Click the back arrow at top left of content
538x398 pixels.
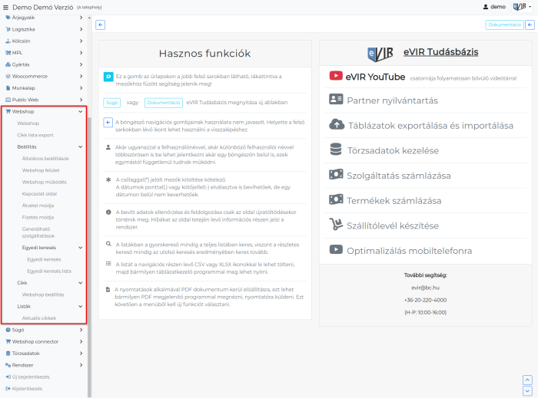click(100, 25)
